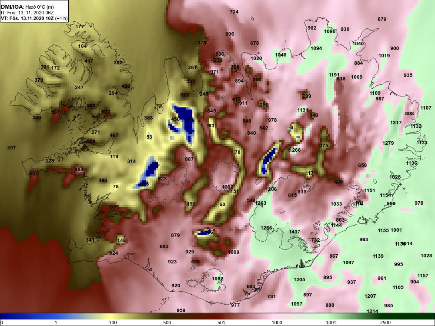Click the map value '1437'
This screenshot has width=435, height=326.
point(294,232)
